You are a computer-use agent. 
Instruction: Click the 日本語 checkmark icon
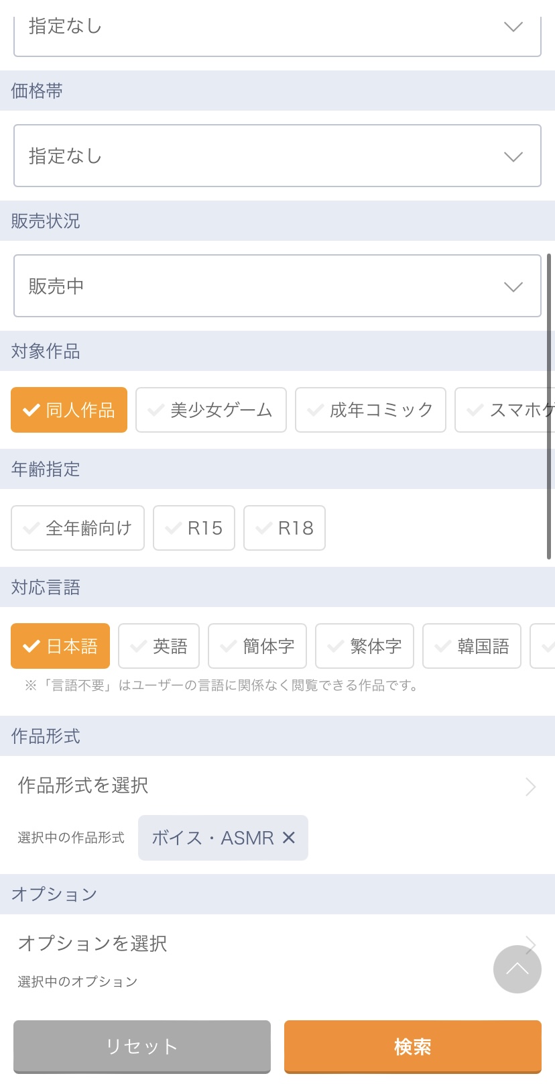tap(32, 646)
